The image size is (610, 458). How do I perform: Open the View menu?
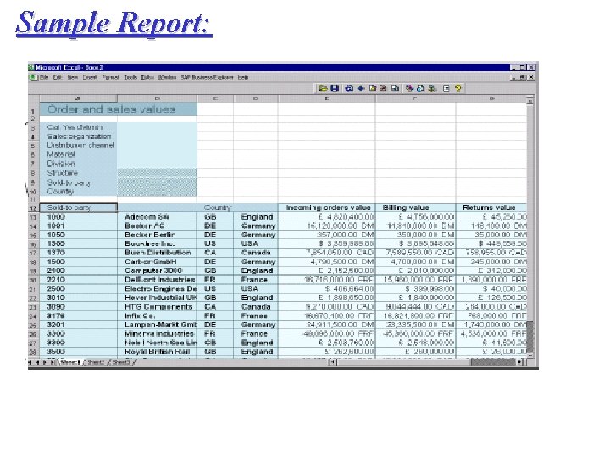(72, 77)
